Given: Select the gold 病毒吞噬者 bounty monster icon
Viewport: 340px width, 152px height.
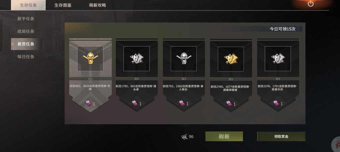Looking at the screenshot, I should pos(231,59).
